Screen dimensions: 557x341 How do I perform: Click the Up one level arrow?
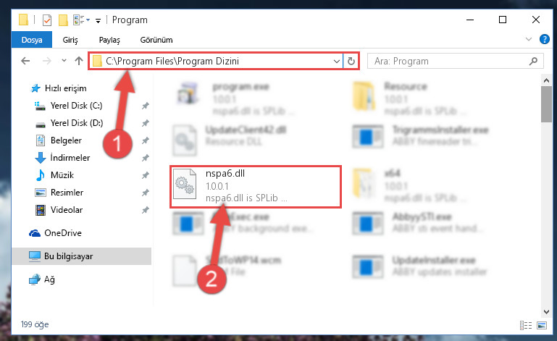(79, 61)
